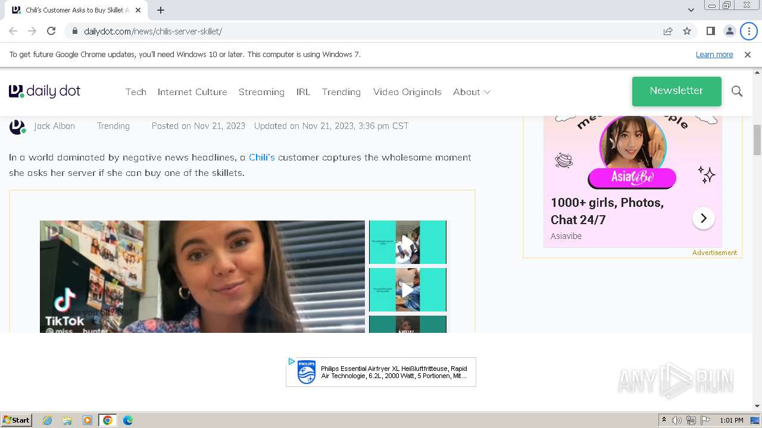Expand the About dropdown menu
The image size is (762, 428).
pyautogui.click(x=471, y=92)
